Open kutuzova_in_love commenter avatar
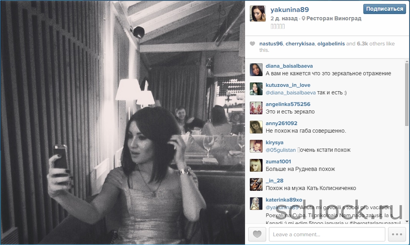 pos(256,89)
